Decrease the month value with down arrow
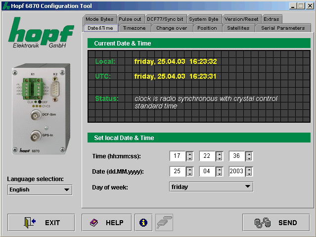The image size is (316, 237). pos(219,174)
